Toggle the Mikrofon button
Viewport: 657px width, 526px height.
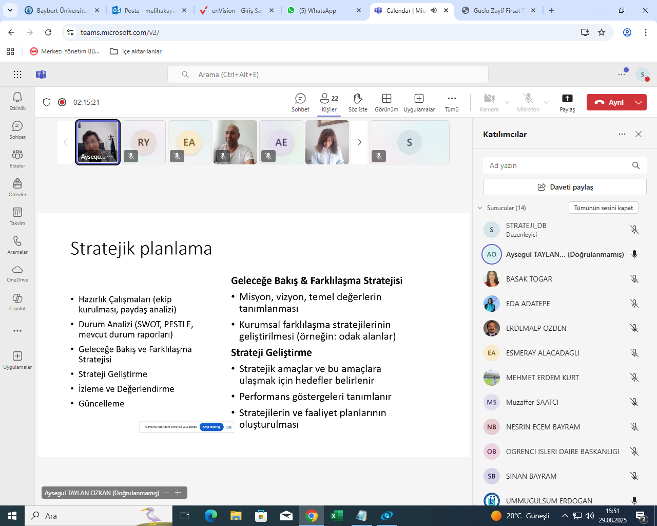coord(528,102)
